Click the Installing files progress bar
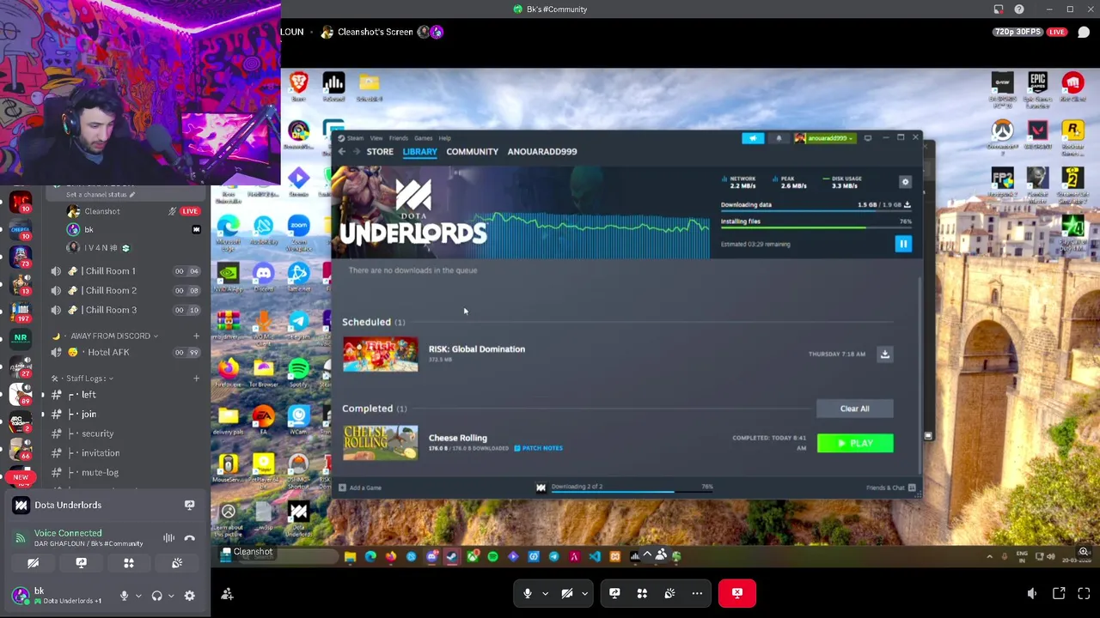This screenshot has width=1100, height=618. [x=816, y=227]
